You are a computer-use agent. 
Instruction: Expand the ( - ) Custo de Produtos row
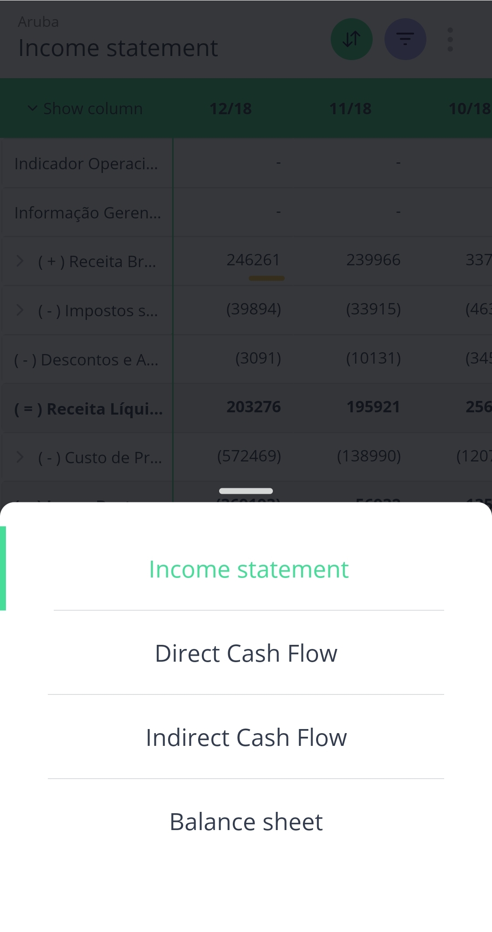click(x=20, y=457)
